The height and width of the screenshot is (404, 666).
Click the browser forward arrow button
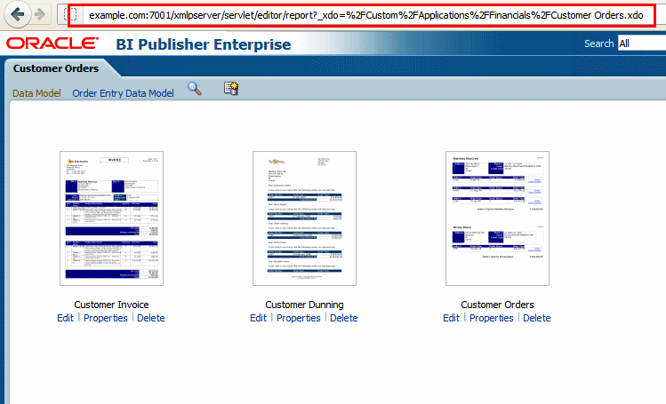click(40, 14)
